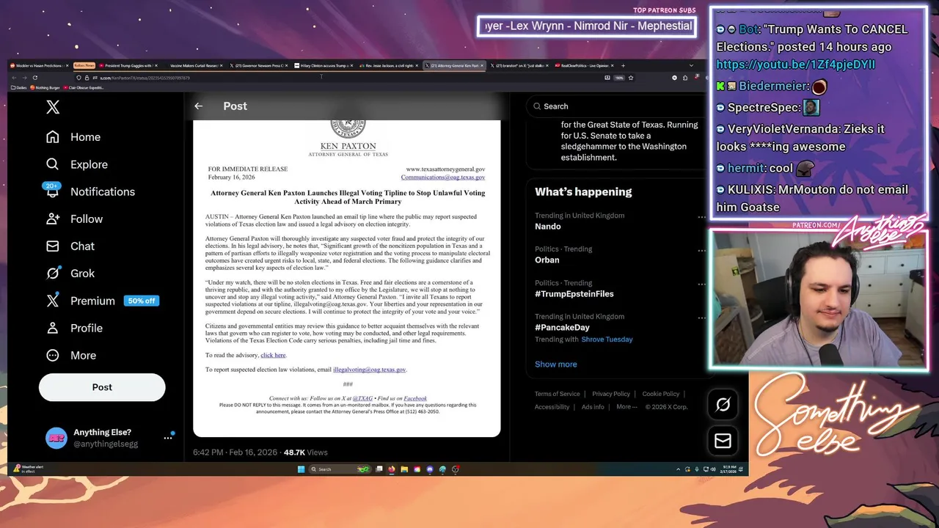Image resolution: width=939 pixels, height=528 pixels.
Task: Click the Premium X icon
Action: (53, 301)
